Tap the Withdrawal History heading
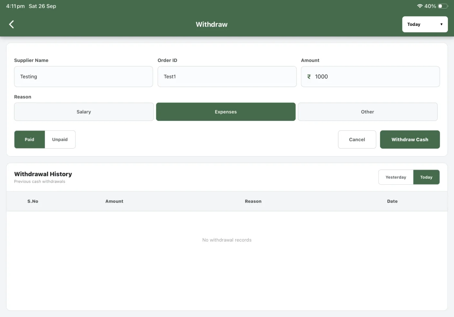This screenshot has height=317, width=454. tap(43, 174)
